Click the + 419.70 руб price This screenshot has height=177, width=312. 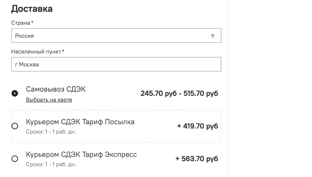click(x=197, y=126)
